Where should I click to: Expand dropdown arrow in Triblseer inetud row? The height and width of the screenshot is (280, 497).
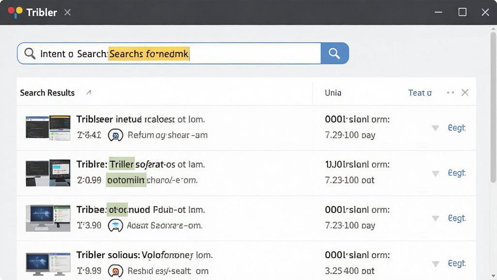click(435, 128)
